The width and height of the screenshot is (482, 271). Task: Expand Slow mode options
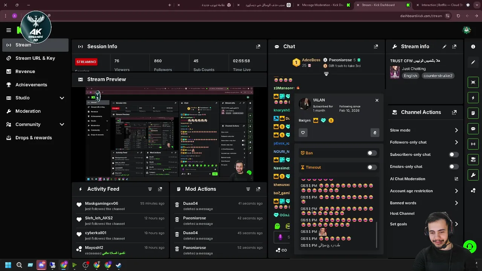456,130
